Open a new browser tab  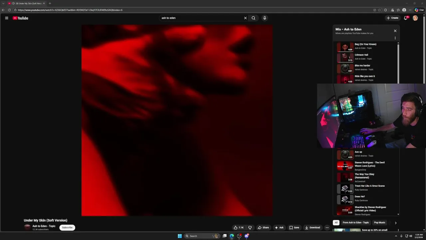coord(50,3)
